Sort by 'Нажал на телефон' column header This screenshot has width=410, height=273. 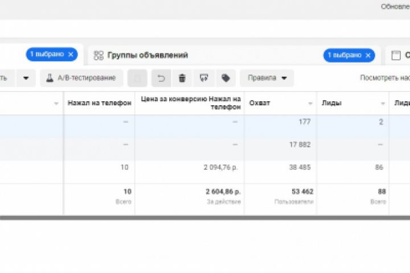click(99, 103)
